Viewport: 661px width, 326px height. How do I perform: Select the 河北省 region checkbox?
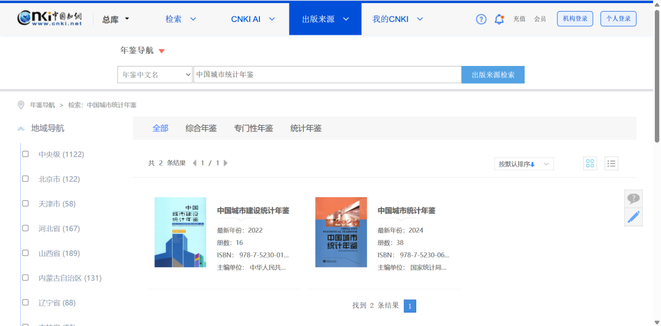pyautogui.click(x=26, y=228)
